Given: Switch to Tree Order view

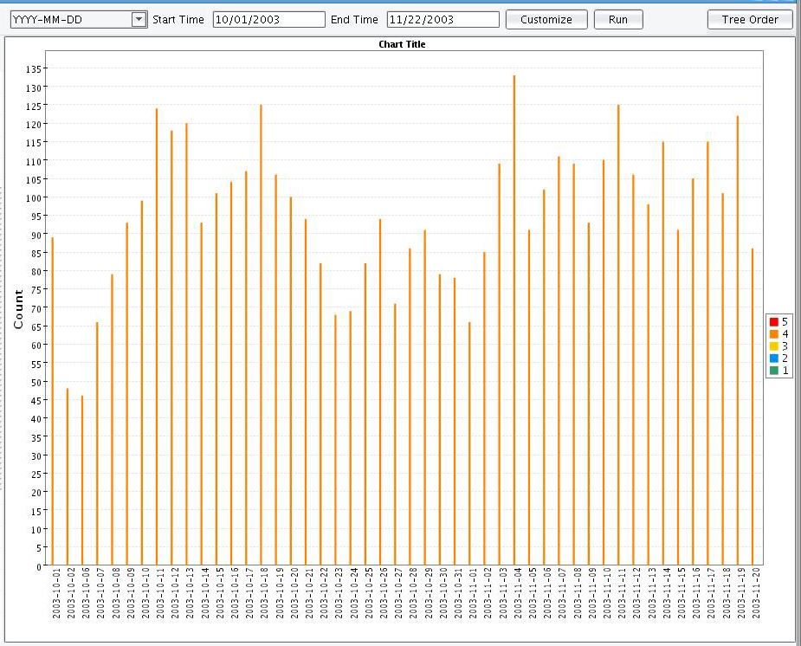Looking at the screenshot, I should point(749,20).
